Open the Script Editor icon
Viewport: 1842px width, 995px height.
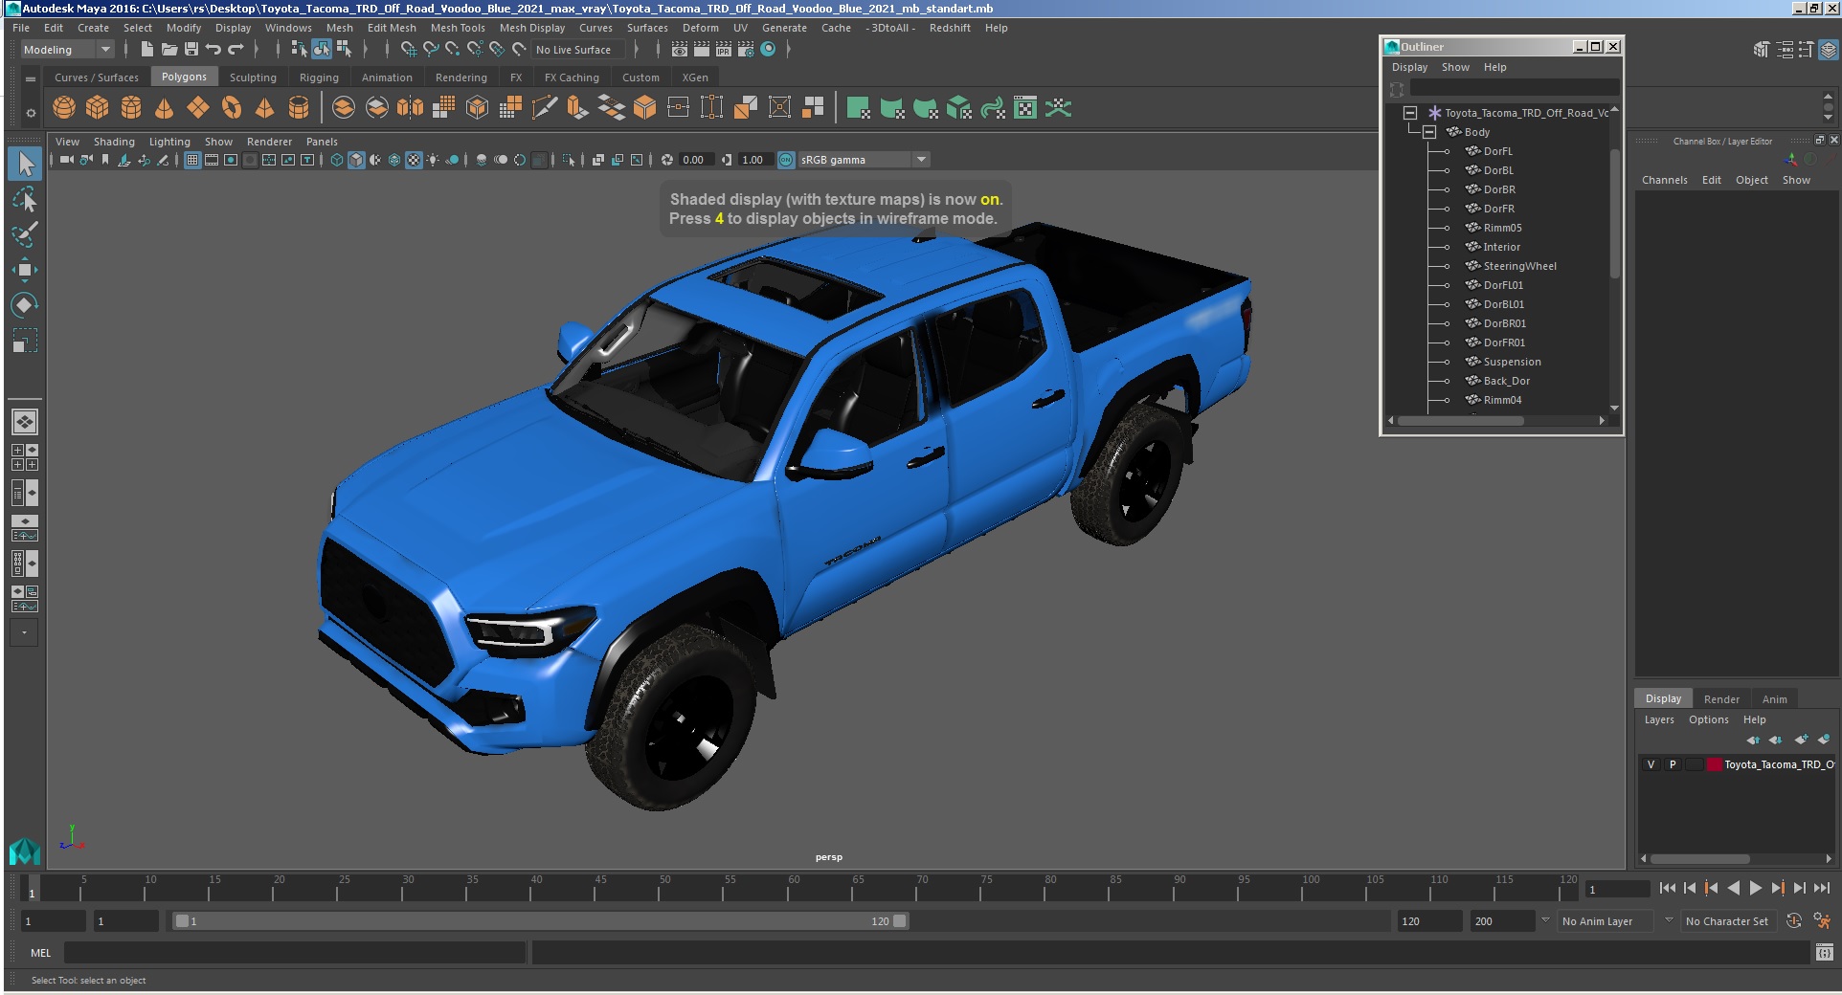click(x=1825, y=953)
